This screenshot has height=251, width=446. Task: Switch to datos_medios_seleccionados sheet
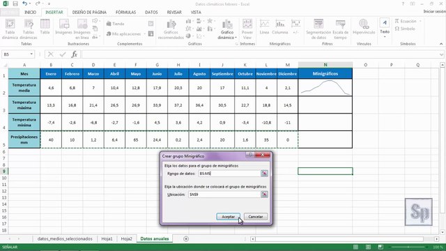pyautogui.click(x=65, y=238)
